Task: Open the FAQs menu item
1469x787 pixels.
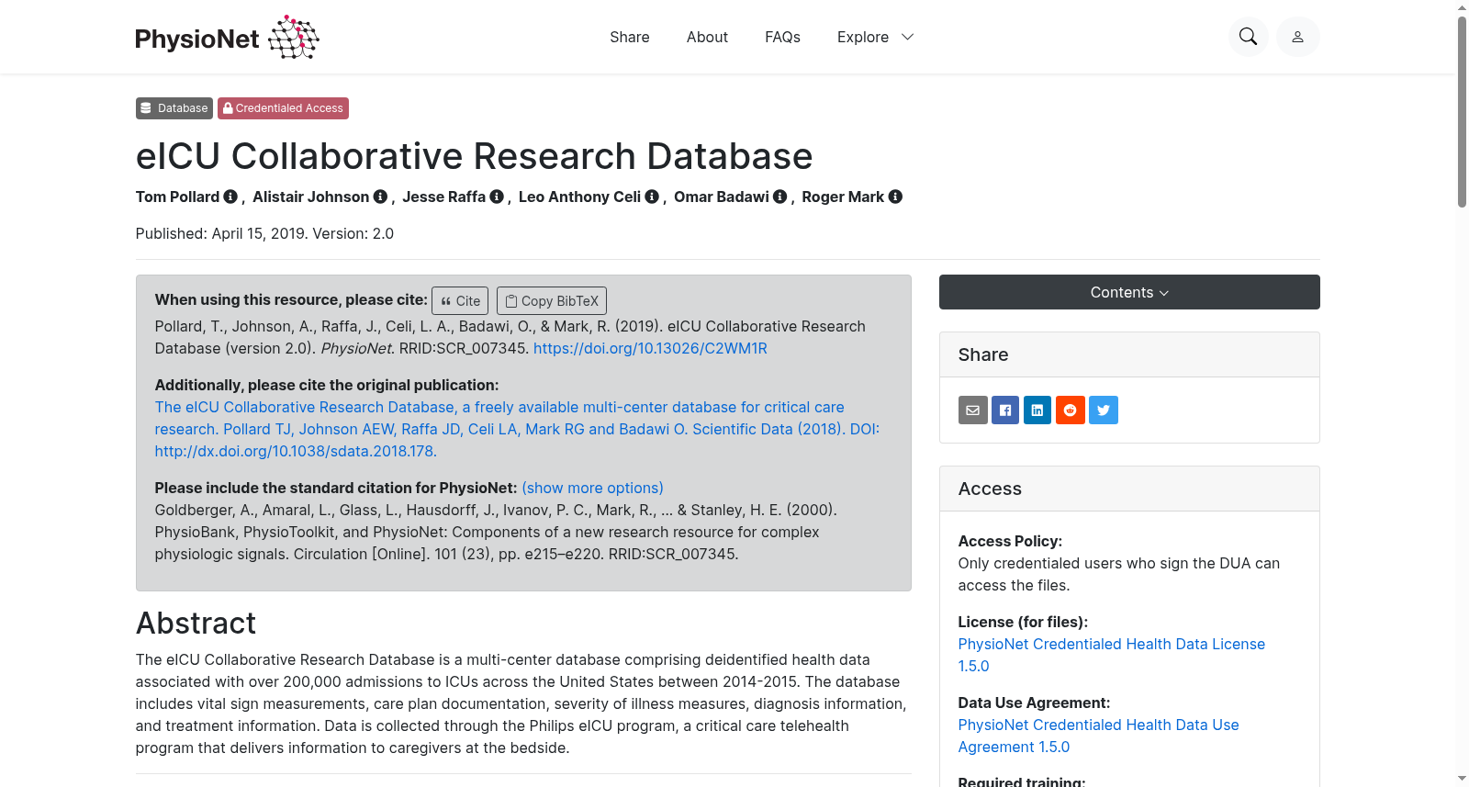Action: tap(782, 37)
